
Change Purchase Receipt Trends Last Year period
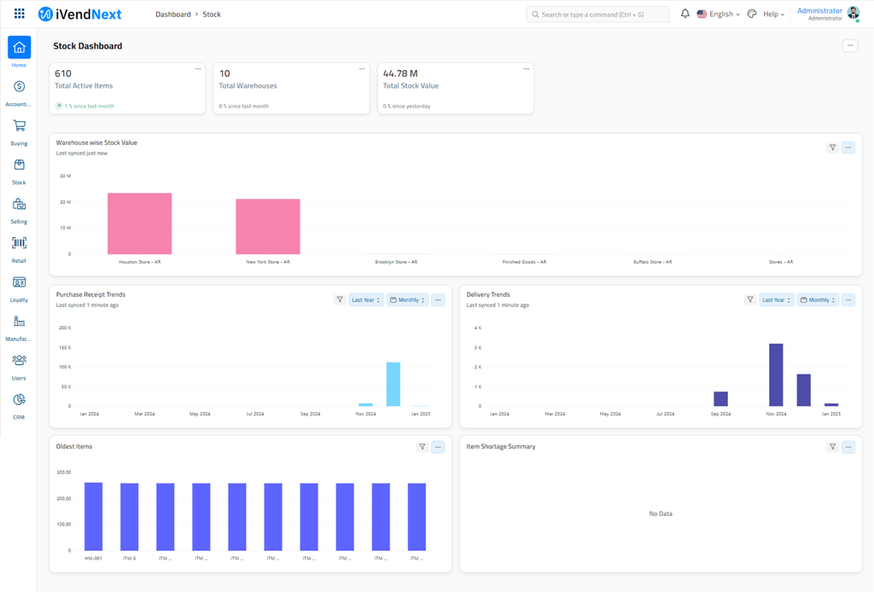(x=365, y=300)
